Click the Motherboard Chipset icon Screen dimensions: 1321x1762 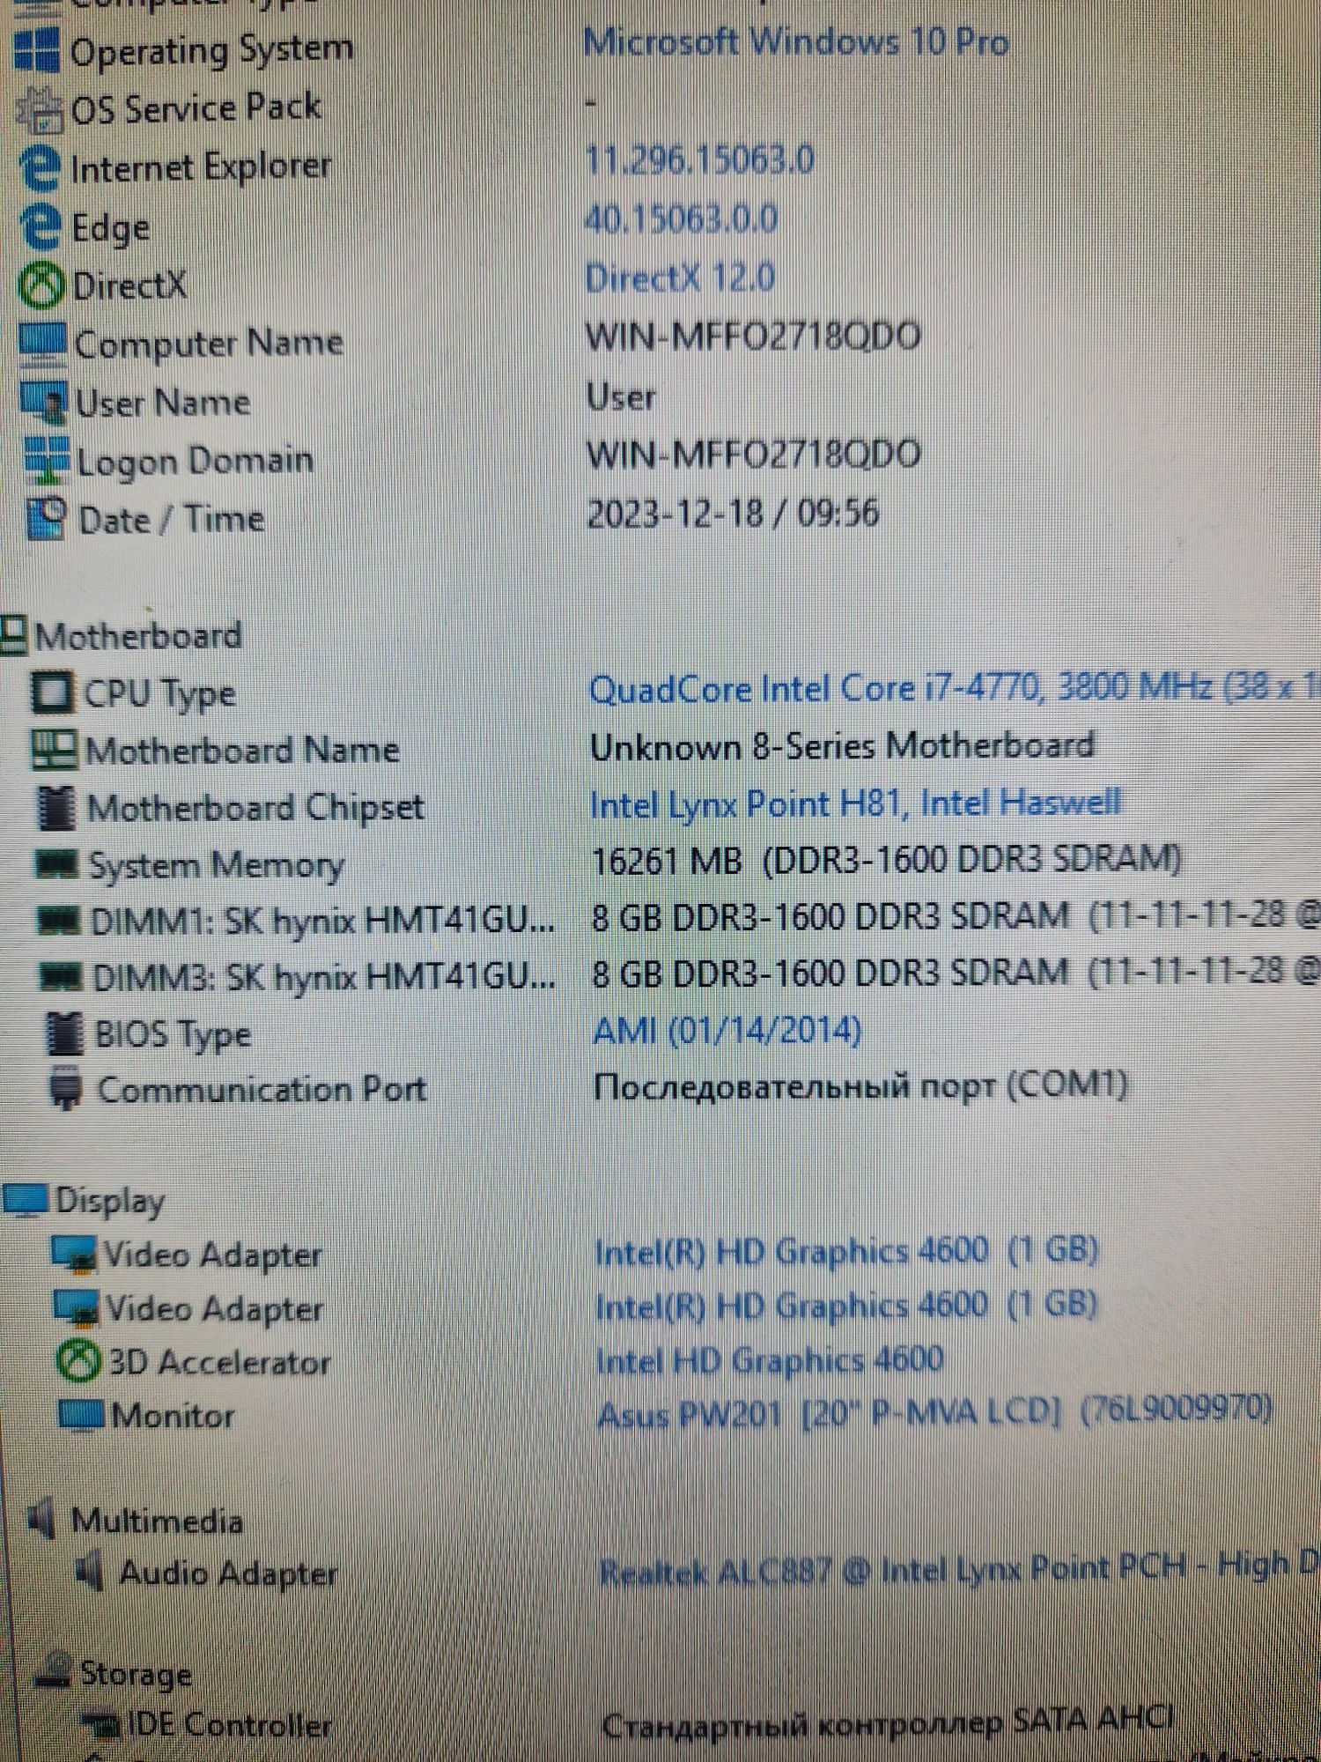pos(56,808)
